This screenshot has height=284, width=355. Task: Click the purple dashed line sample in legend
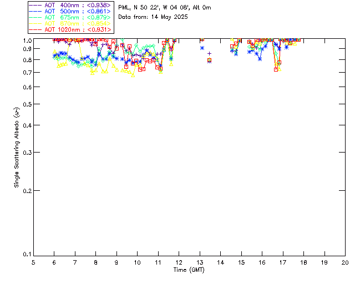tap(35, 5)
